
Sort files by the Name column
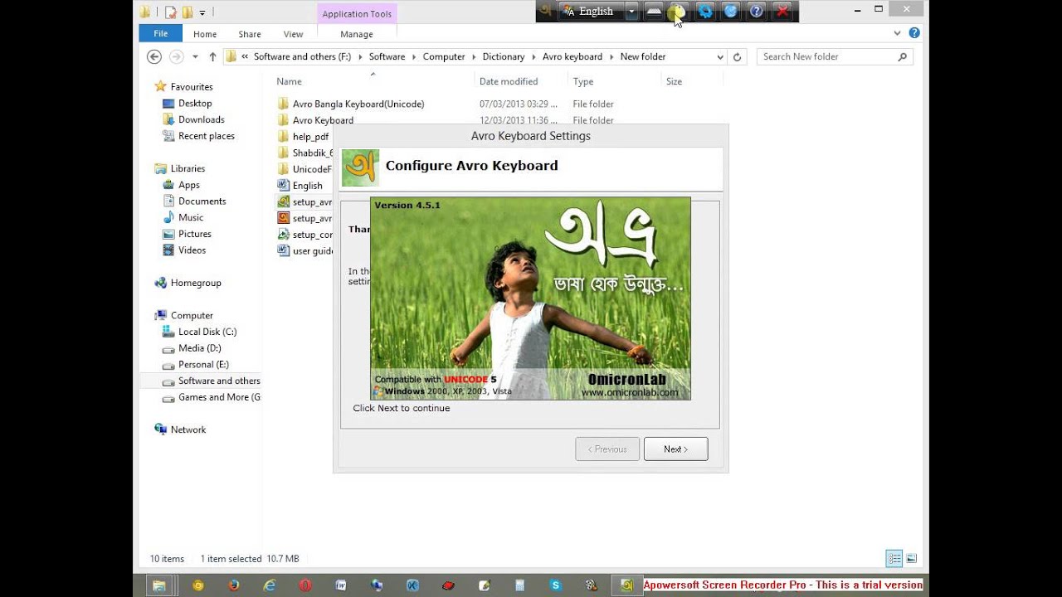pyautogui.click(x=373, y=81)
